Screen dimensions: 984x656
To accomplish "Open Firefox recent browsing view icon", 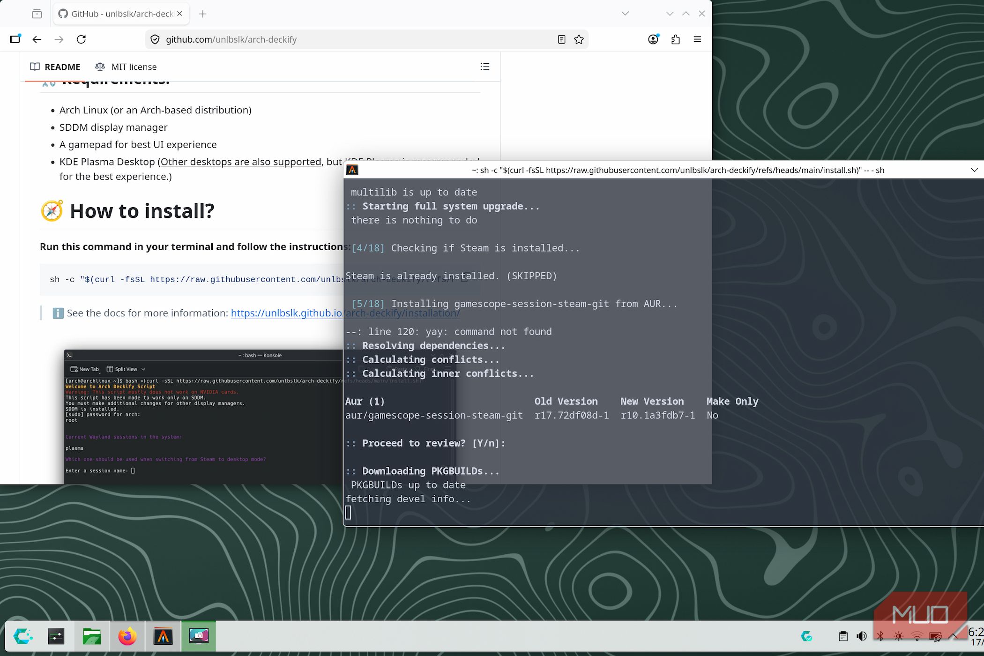I will [x=37, y=14].
